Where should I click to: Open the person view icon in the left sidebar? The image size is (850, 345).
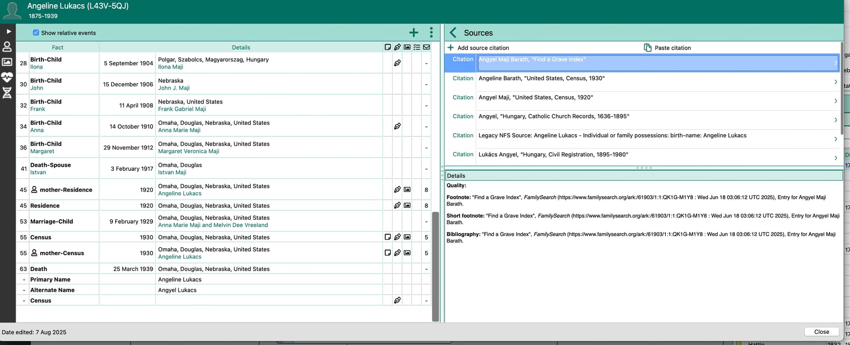coord(7,47)
